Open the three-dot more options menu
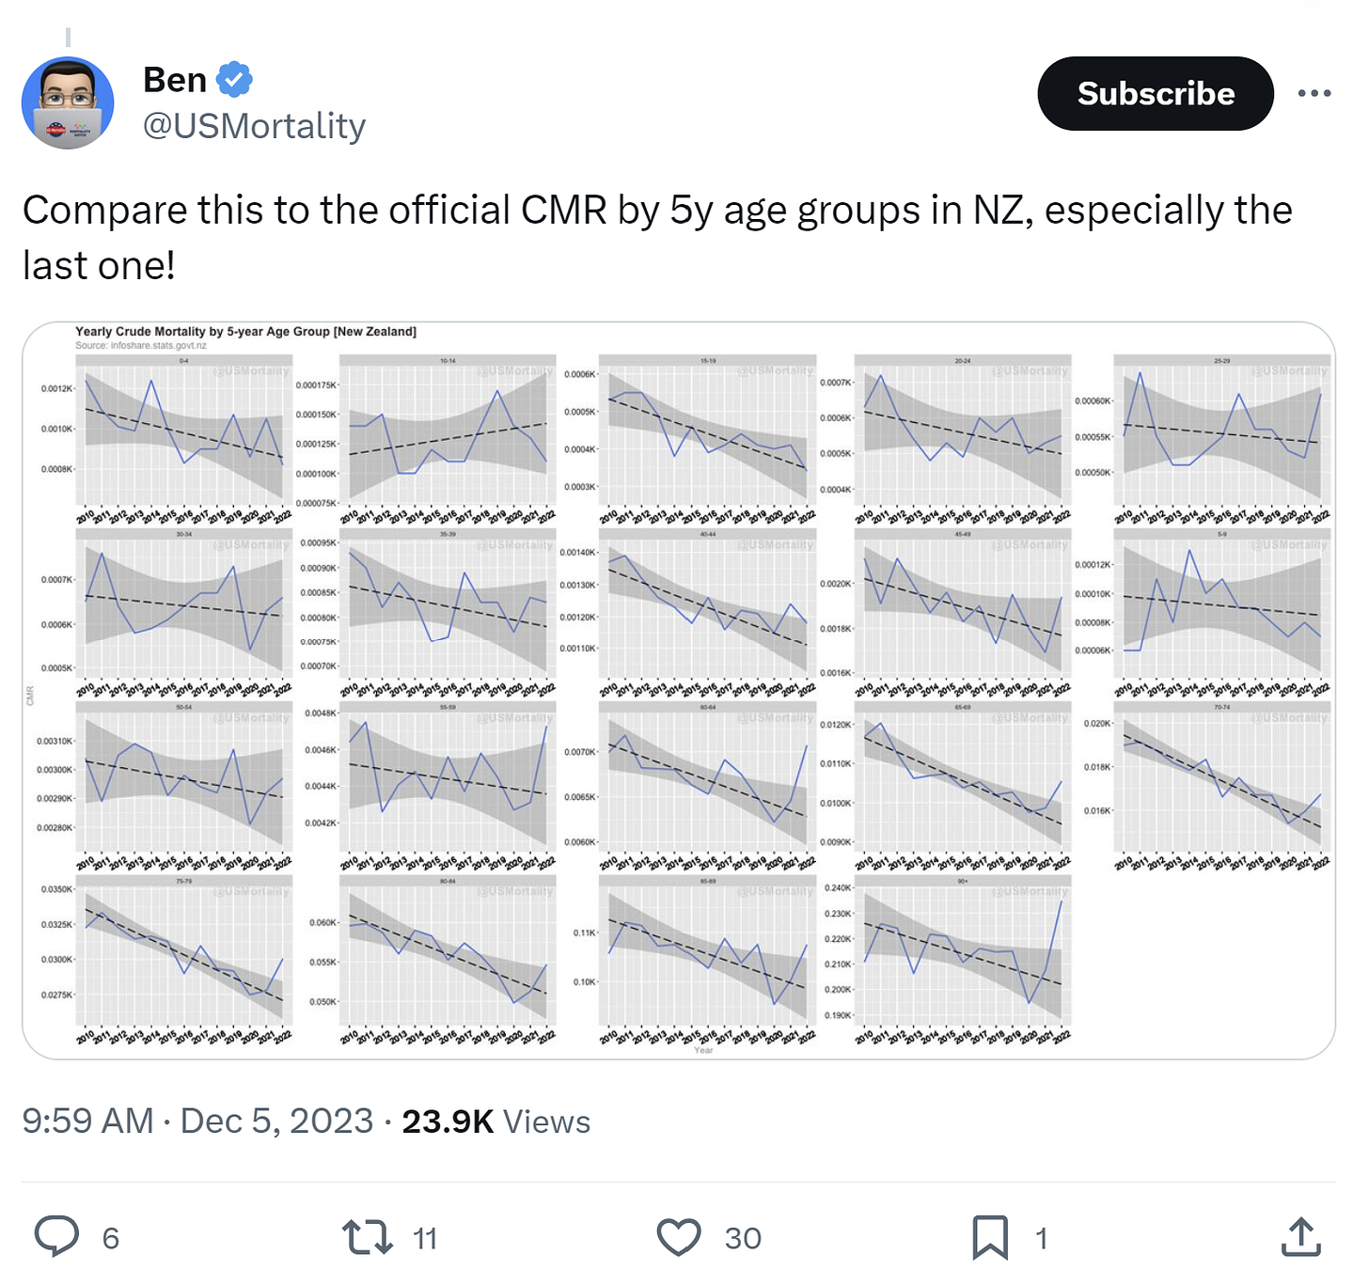The height and width of the screenshot is (1285, 1369). point(1314,93)
